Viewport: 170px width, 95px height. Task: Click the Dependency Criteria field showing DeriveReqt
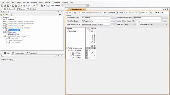96,24
